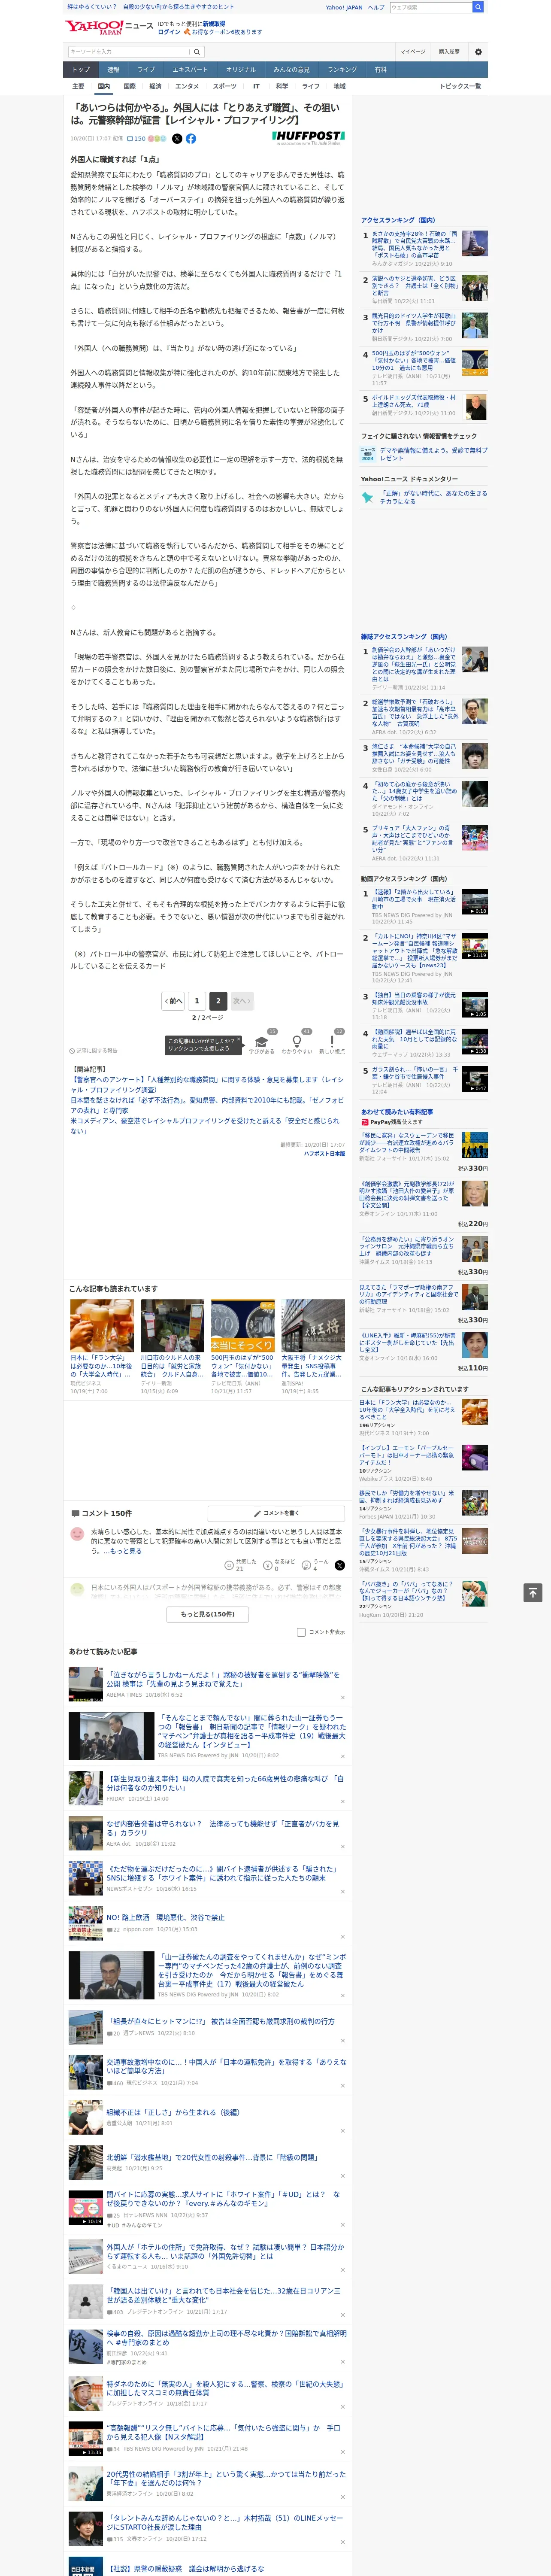Open the 有料 tab
Screen dimensions: 551x2576
380,69
